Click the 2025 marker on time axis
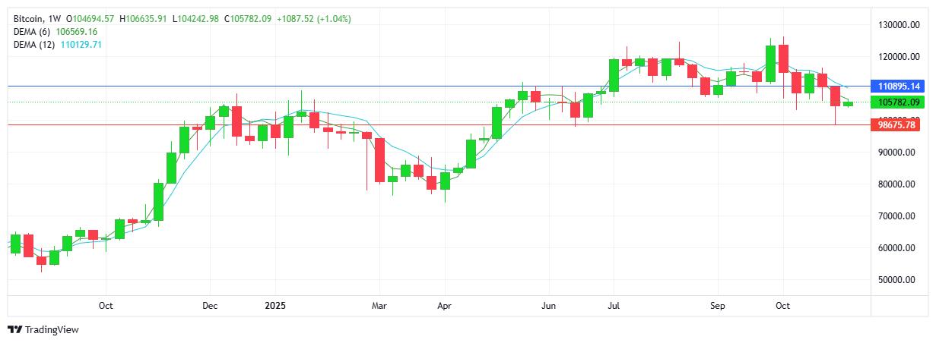 [x=275, y=306]
